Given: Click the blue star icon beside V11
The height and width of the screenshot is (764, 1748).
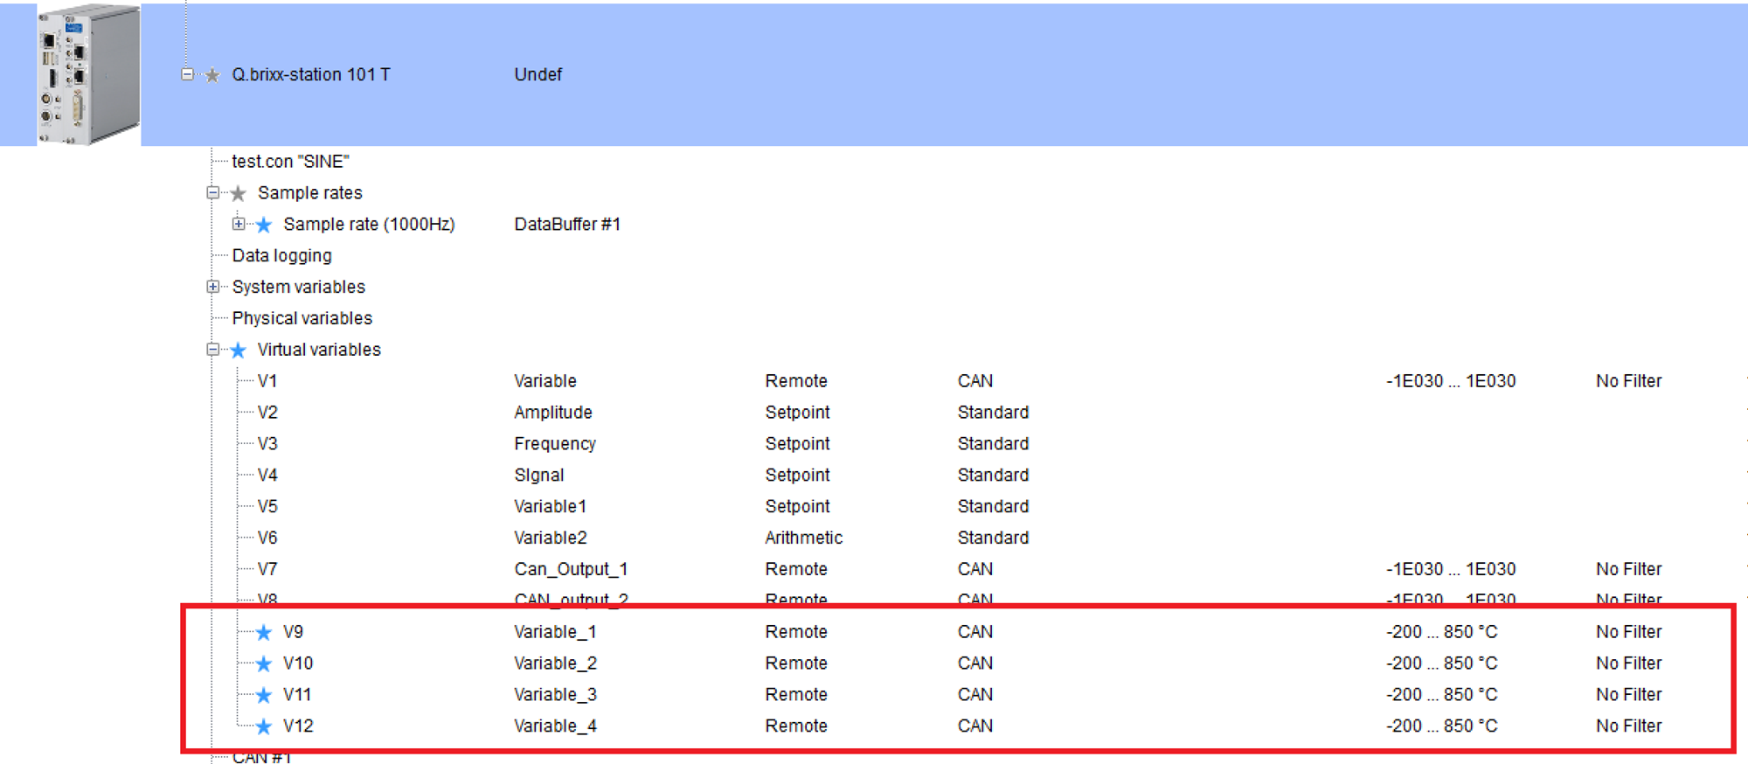Looking at the screenshot, I should pyautogui.click(x=264, y=695).
